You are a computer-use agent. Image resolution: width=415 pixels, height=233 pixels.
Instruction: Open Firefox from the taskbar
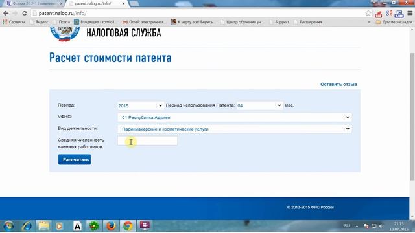111,226
